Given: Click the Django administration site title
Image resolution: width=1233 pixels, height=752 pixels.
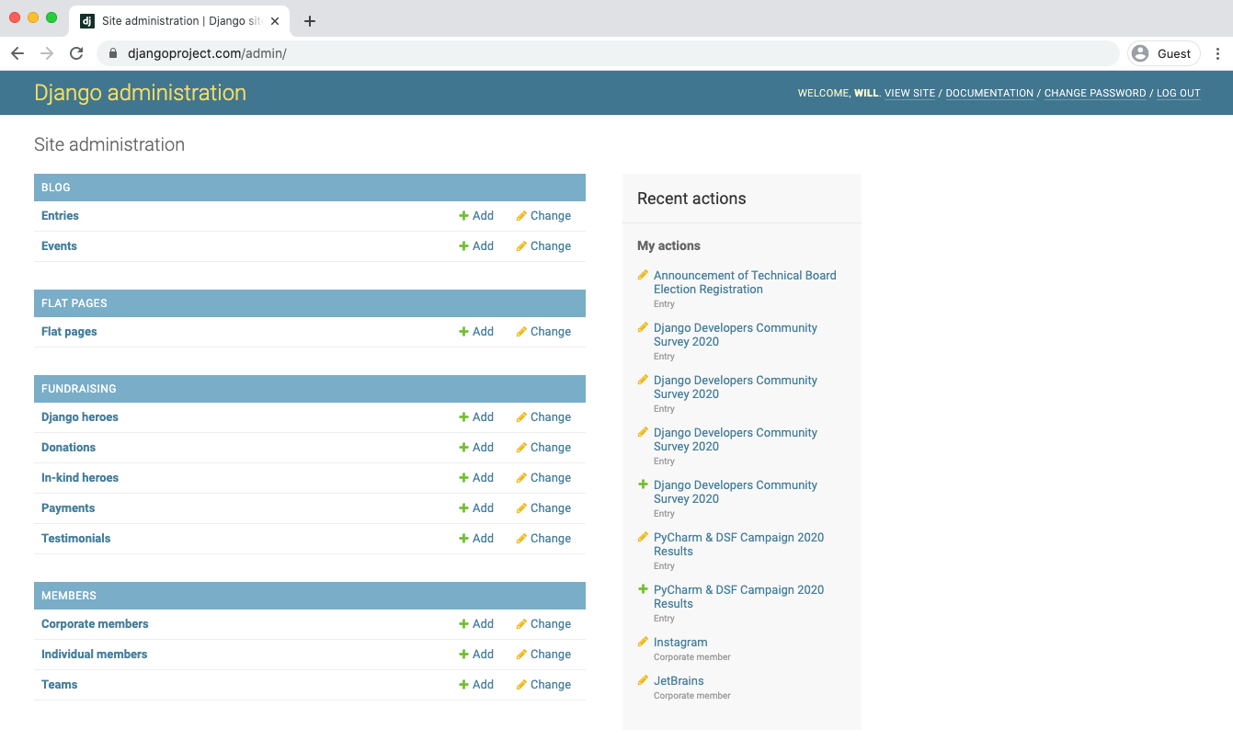Looking at the screenshot, I should (x=140, y=93).
